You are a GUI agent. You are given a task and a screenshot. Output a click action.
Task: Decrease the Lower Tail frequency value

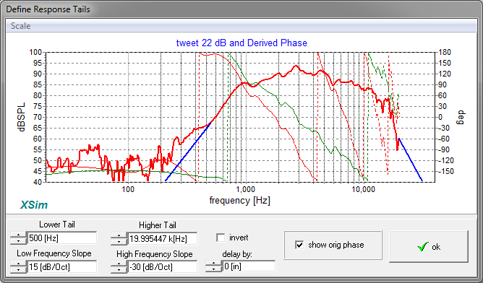pos(19,241)
